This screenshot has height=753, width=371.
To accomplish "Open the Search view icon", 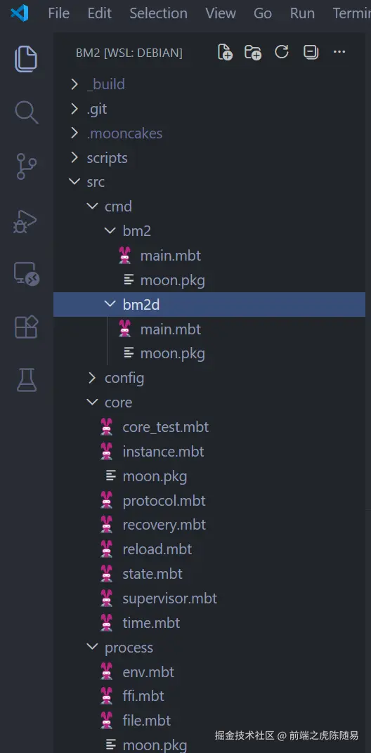I will tap(26, 112).
